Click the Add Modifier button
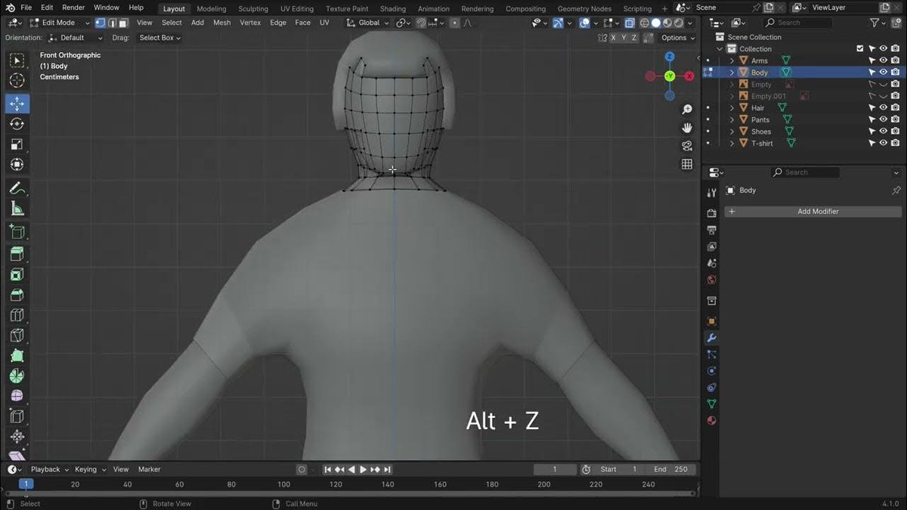 click(813, 212)
